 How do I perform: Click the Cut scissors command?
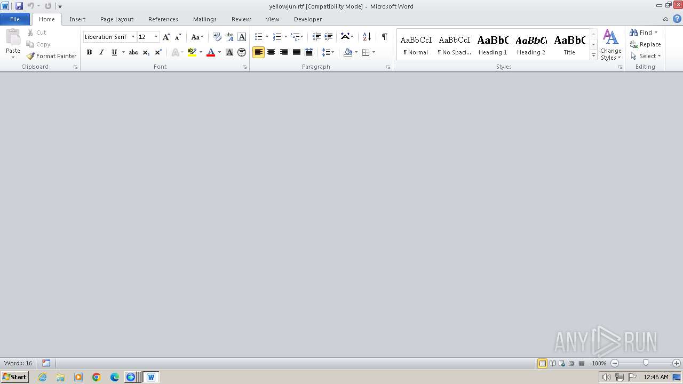36,33
